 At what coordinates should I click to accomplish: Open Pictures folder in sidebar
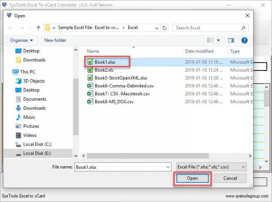31,126
